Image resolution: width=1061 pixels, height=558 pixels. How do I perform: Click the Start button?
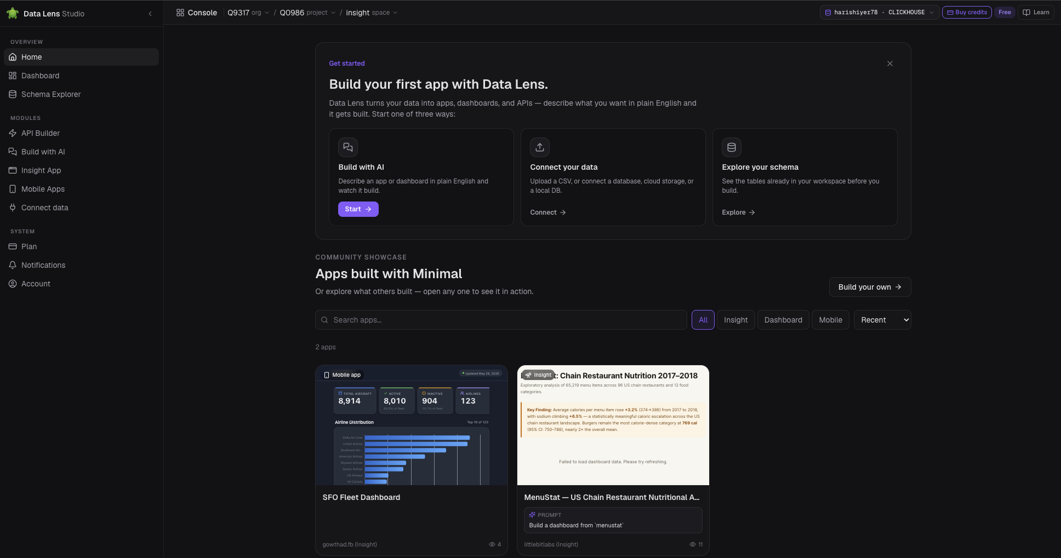(358, 209)
